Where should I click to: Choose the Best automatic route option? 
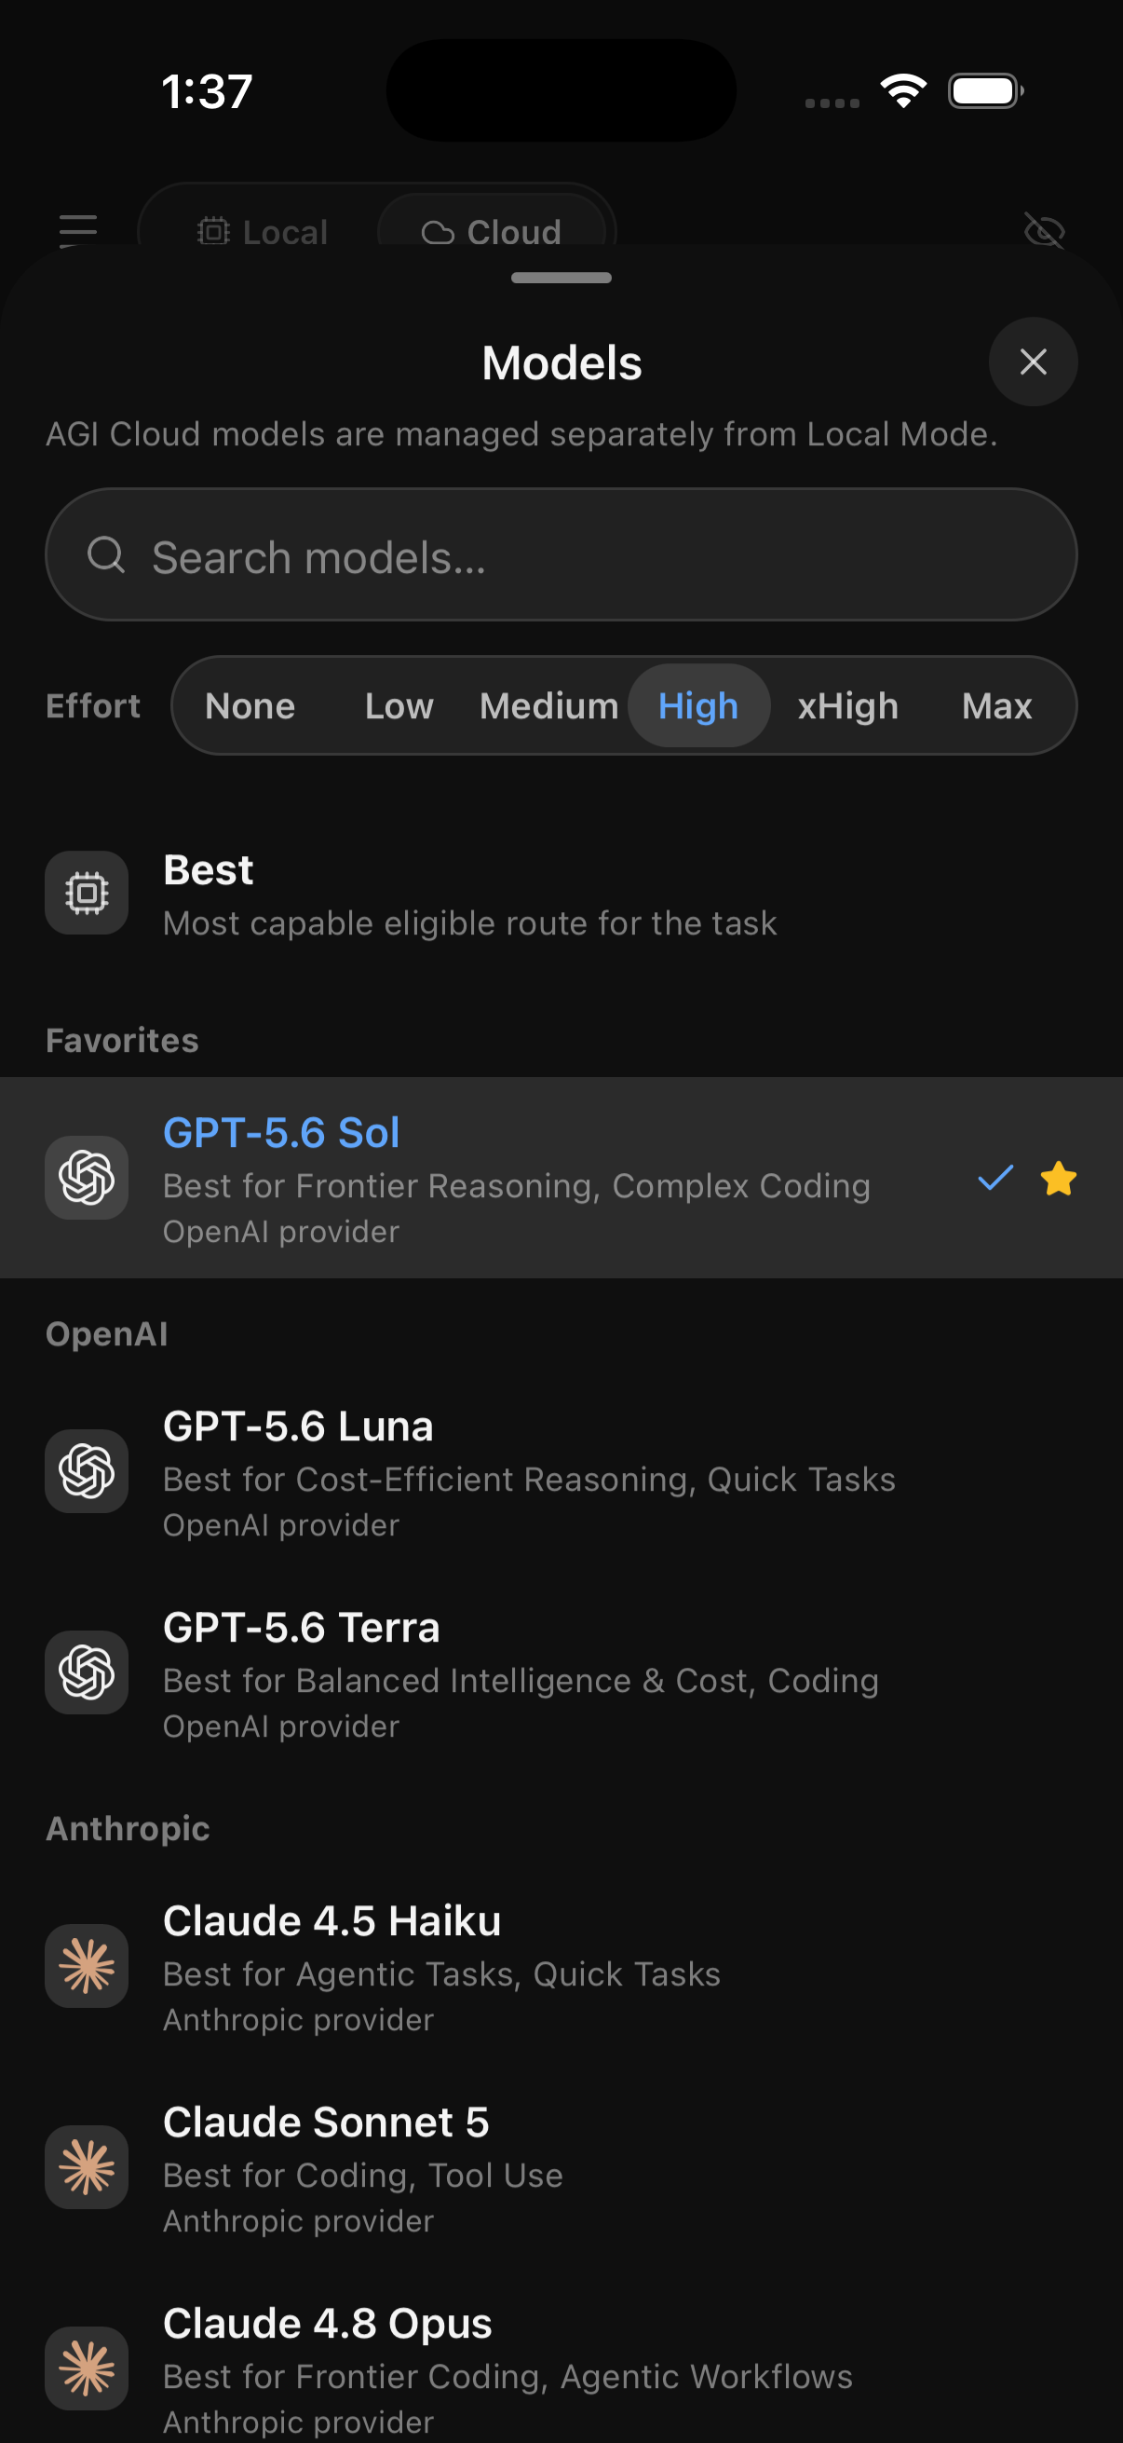tap(561, 893)
